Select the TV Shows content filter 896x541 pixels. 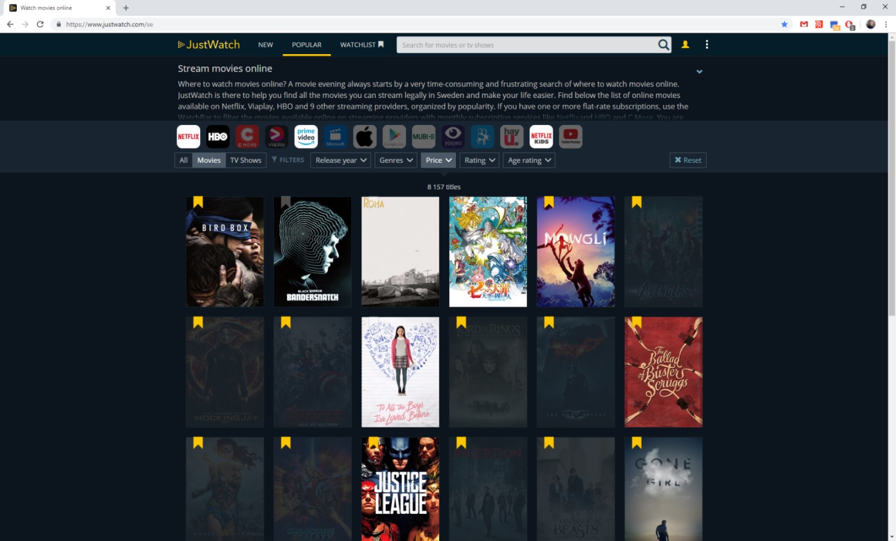click(245, 160)
